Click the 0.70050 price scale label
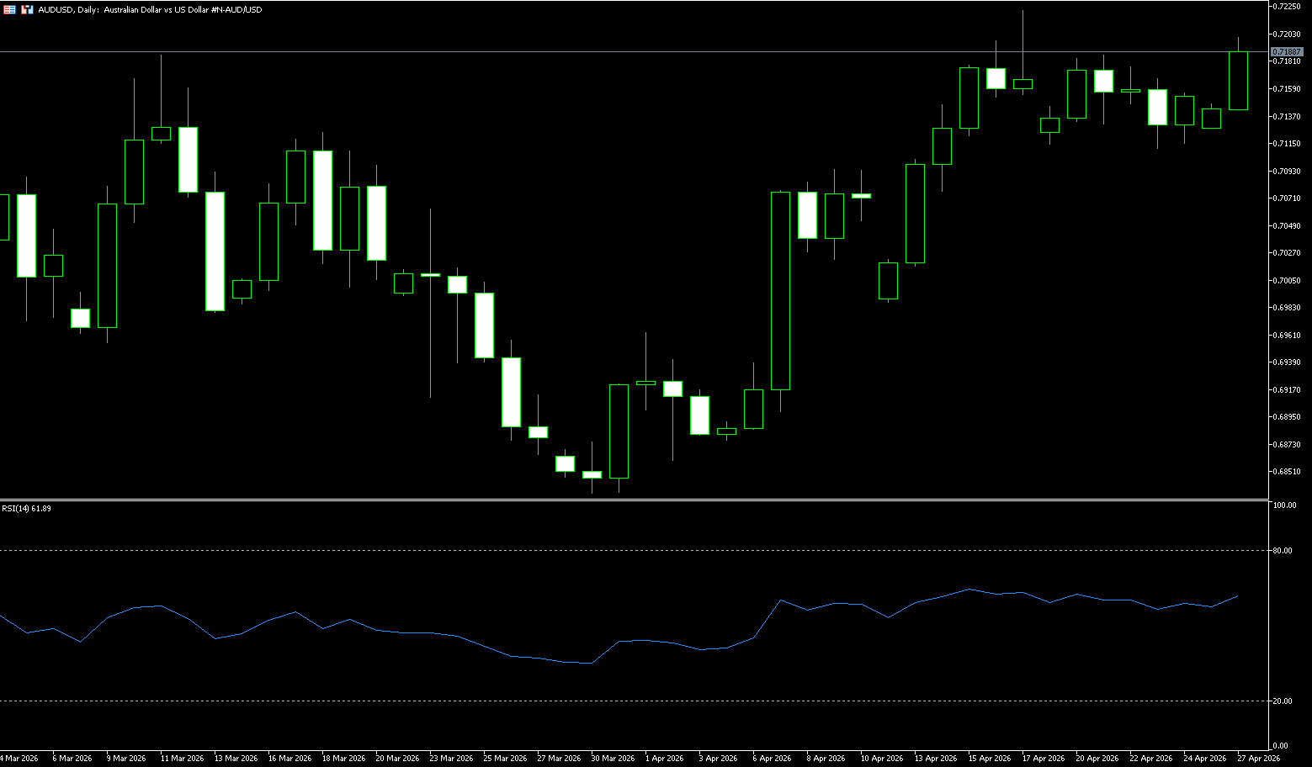 1287,281
